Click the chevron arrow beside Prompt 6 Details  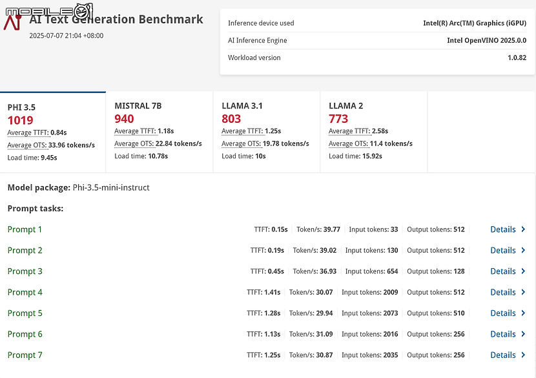[x=523, y=334]
